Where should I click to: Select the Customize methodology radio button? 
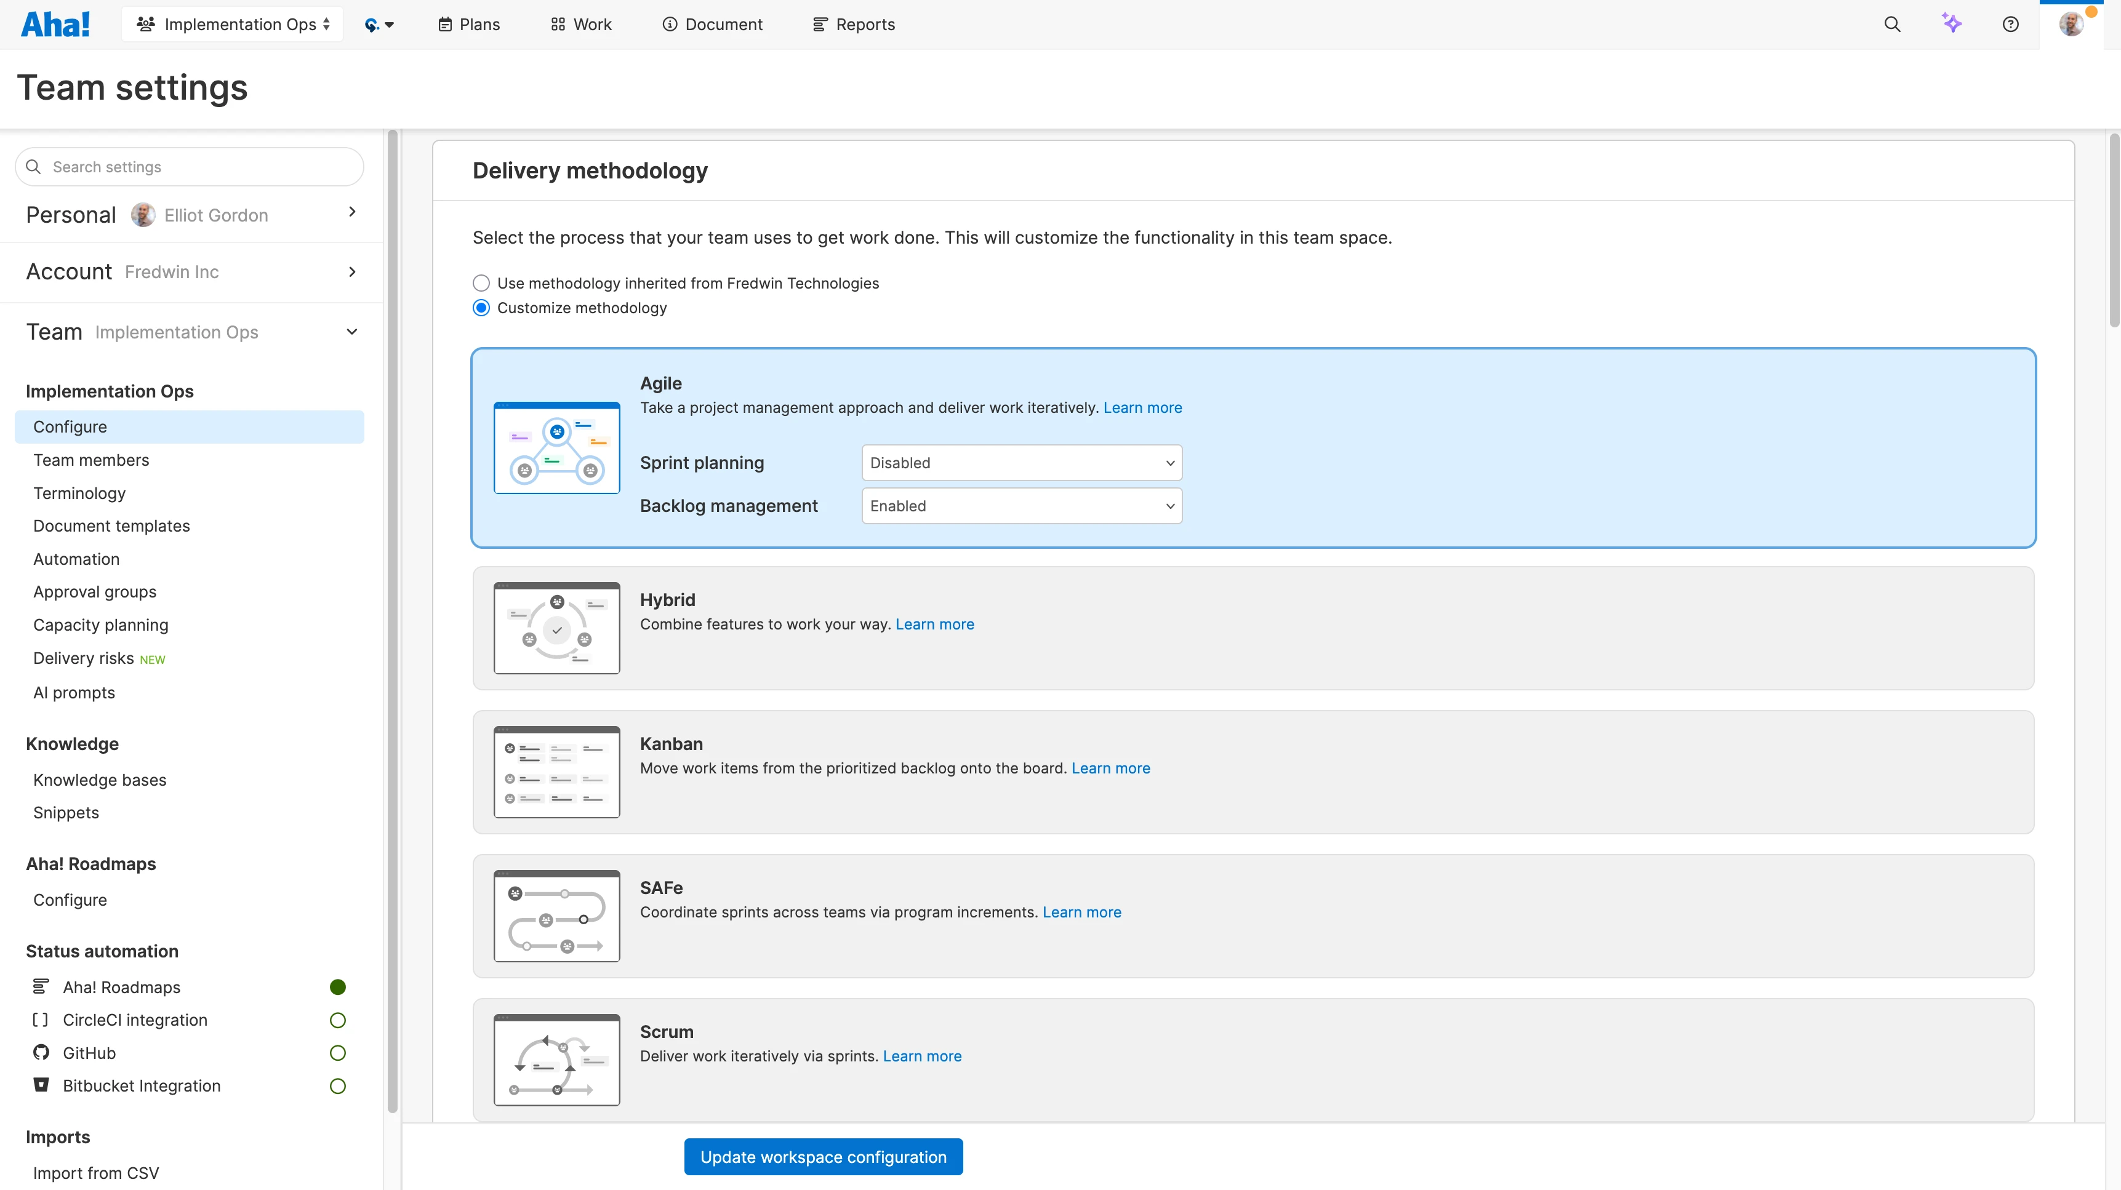pyautogui.click(x=481, y=308)
